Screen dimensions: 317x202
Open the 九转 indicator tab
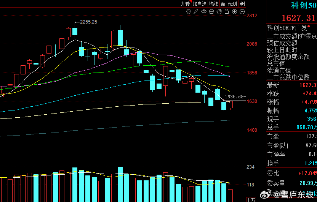click(x=186, y=4)
